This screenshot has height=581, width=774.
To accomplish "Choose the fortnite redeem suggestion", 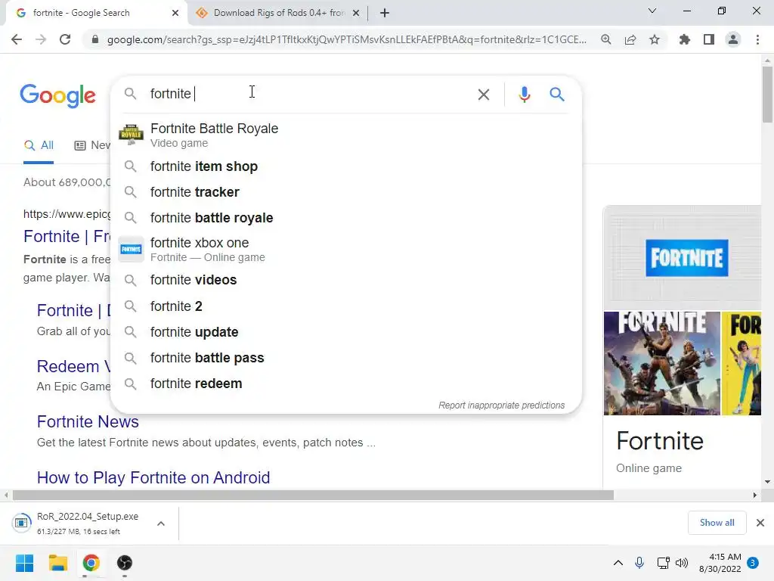I will 345,384.
